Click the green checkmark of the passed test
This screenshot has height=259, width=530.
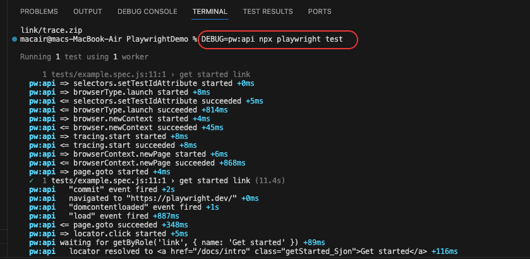(32, 181)
